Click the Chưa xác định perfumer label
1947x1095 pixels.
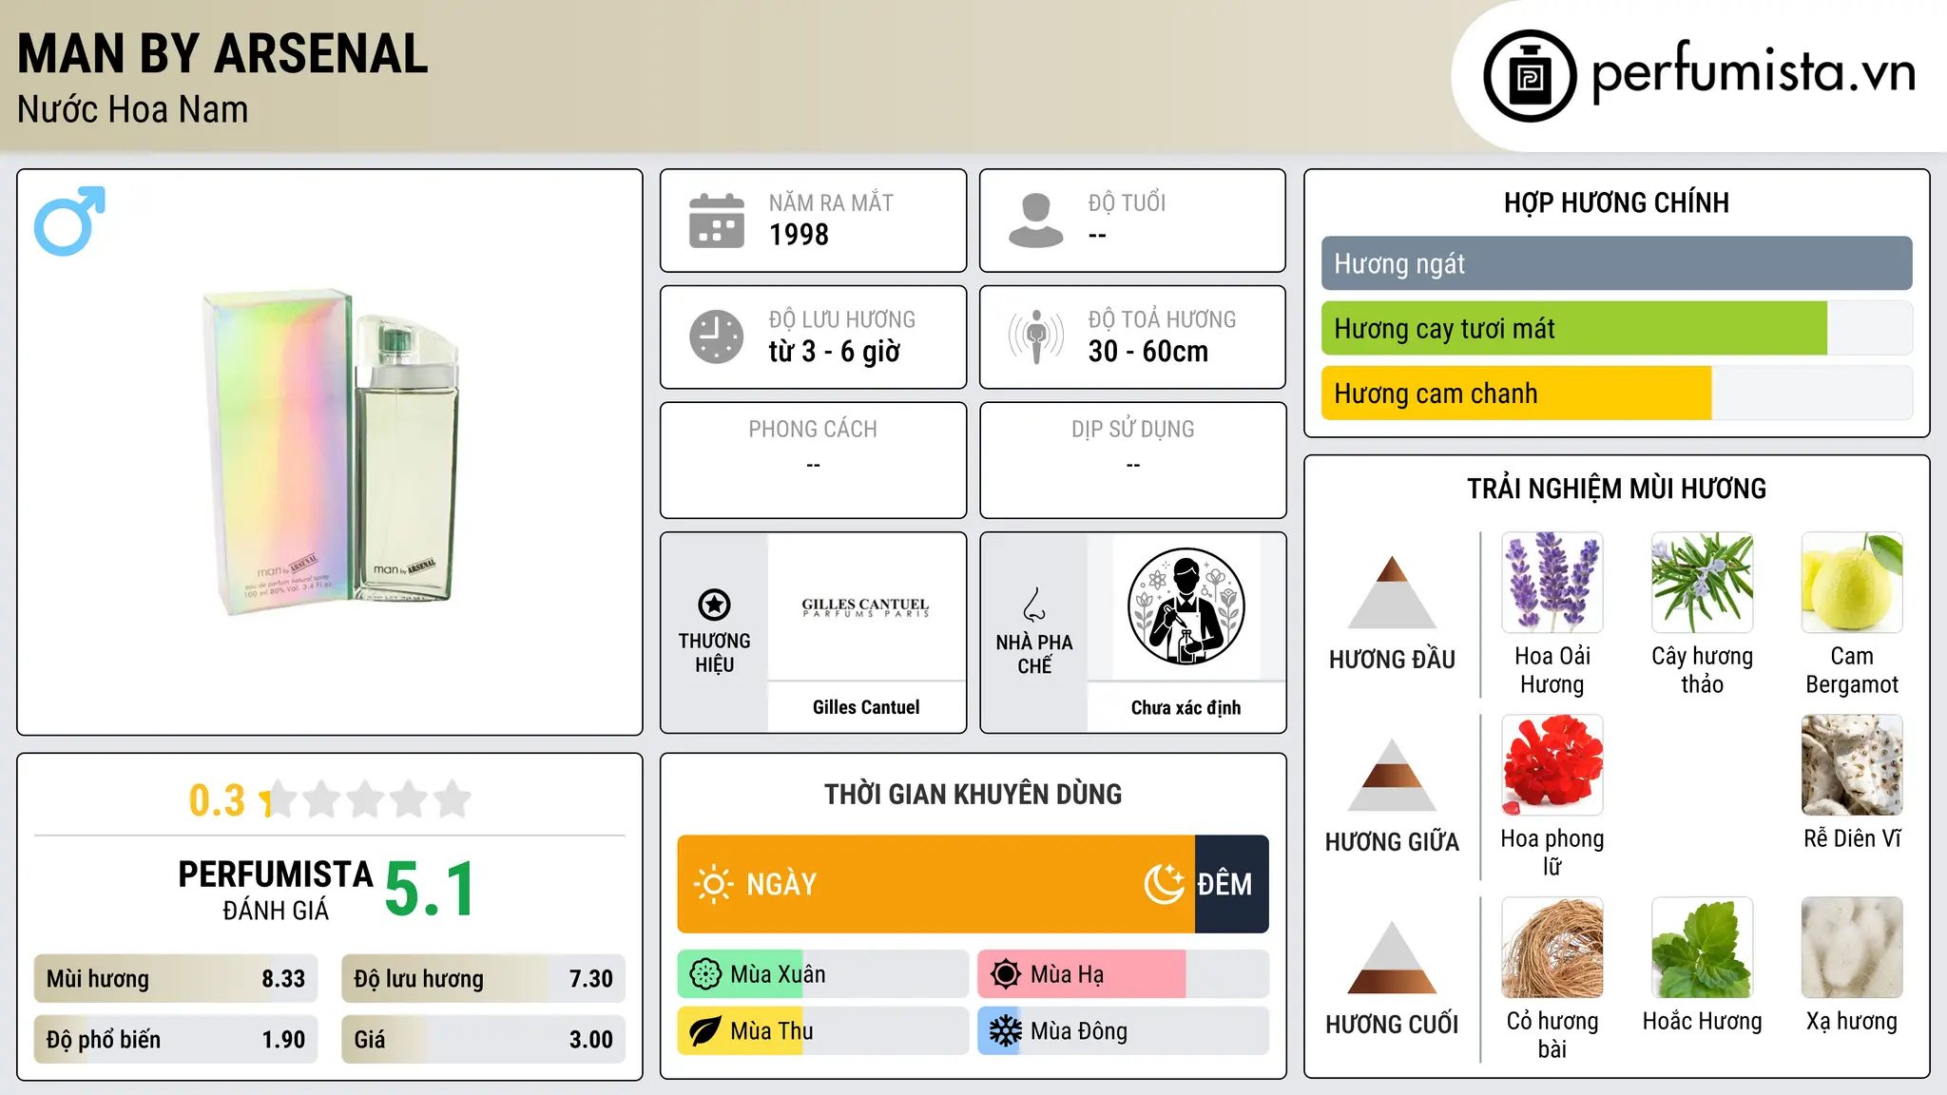[1186, 707]
